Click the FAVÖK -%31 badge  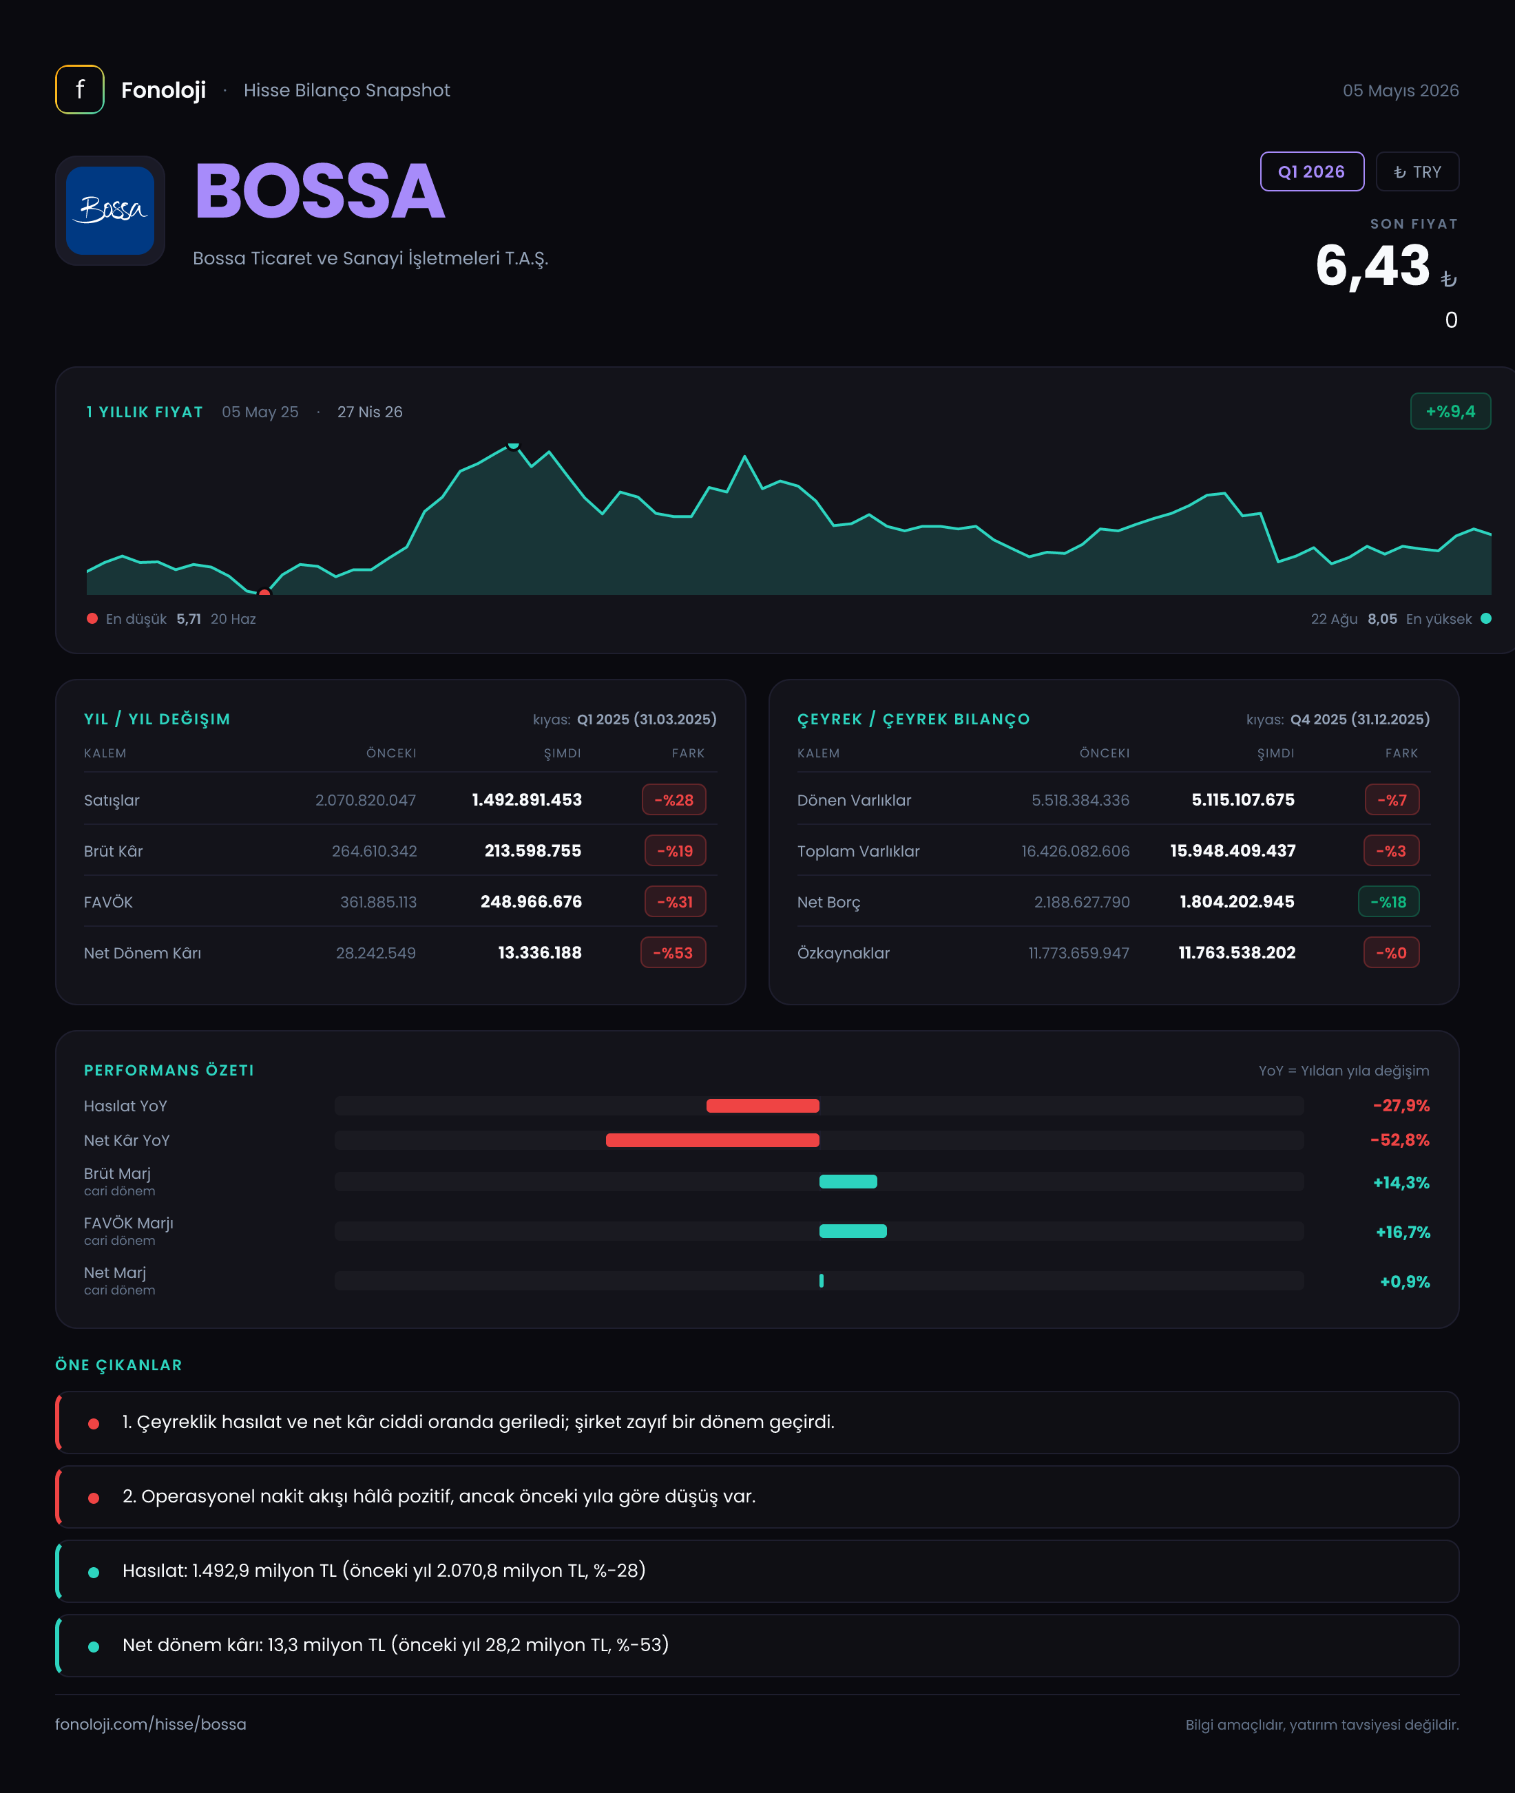[x=675, y=901]
